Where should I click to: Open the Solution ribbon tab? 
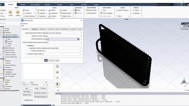pos(47,5)
